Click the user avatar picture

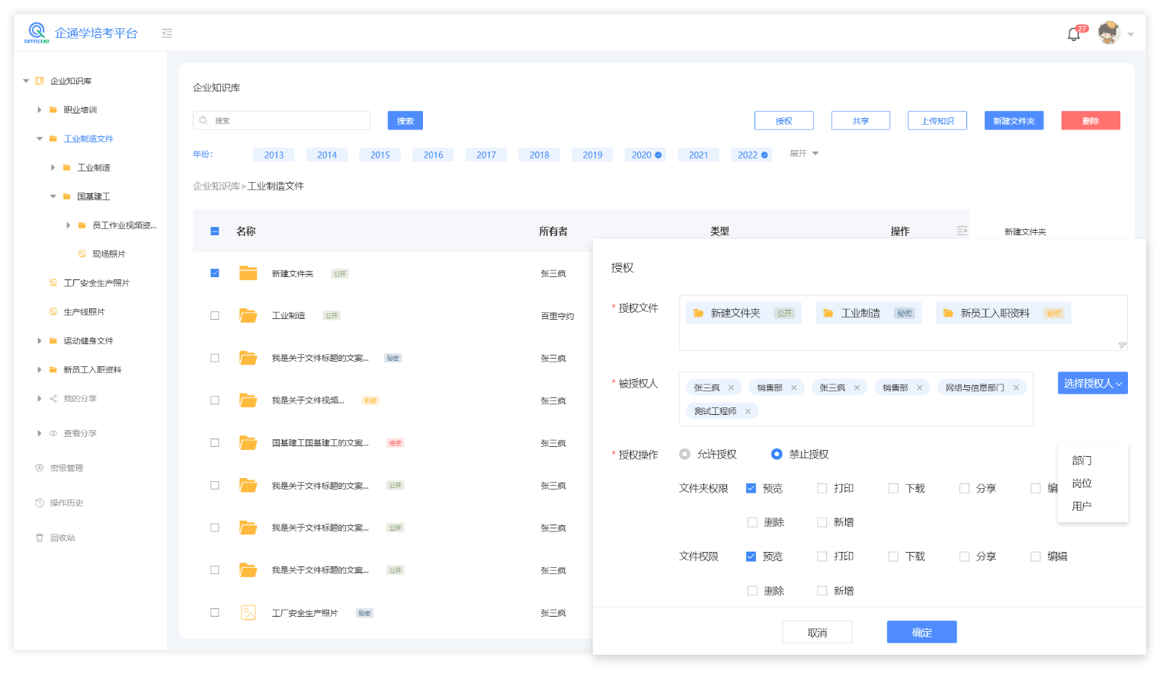[x=1108, y=33]
